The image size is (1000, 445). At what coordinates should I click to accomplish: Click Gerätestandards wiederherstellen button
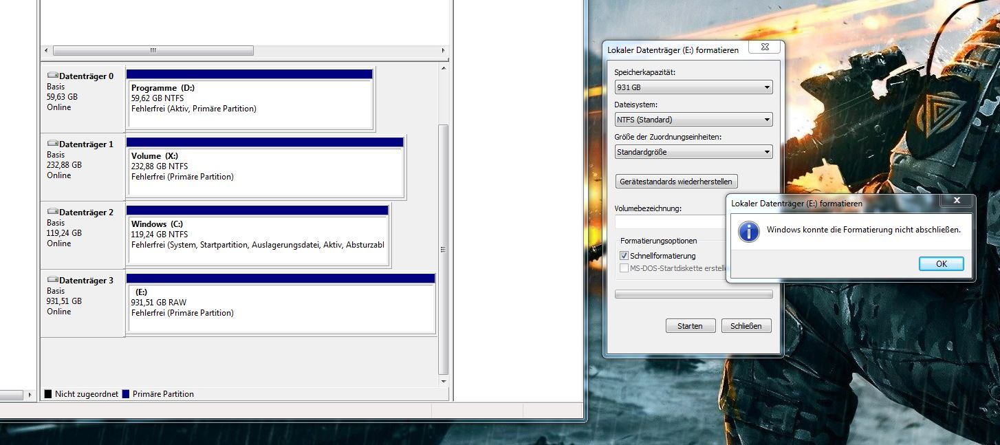click(677, 182)
